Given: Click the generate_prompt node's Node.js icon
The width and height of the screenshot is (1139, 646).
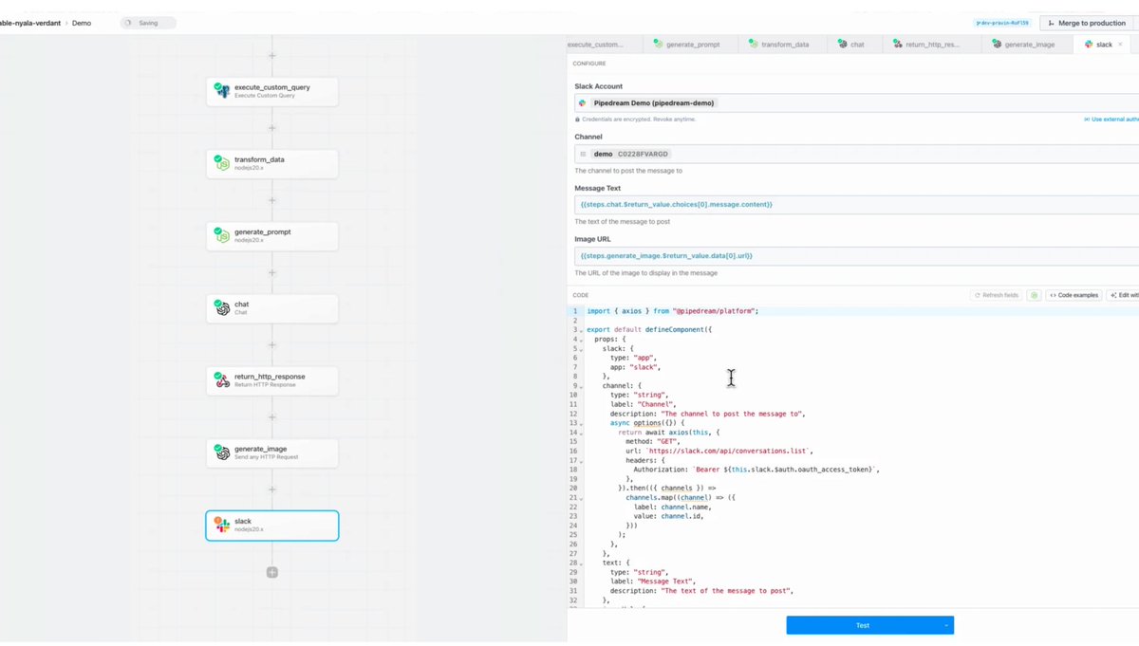Looking at the screenshot, I should point(222,235).
